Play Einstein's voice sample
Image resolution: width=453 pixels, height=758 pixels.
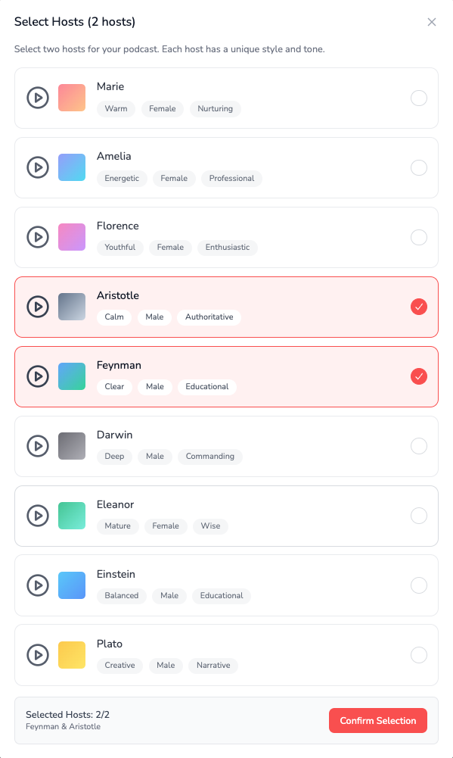coord(38,585)
